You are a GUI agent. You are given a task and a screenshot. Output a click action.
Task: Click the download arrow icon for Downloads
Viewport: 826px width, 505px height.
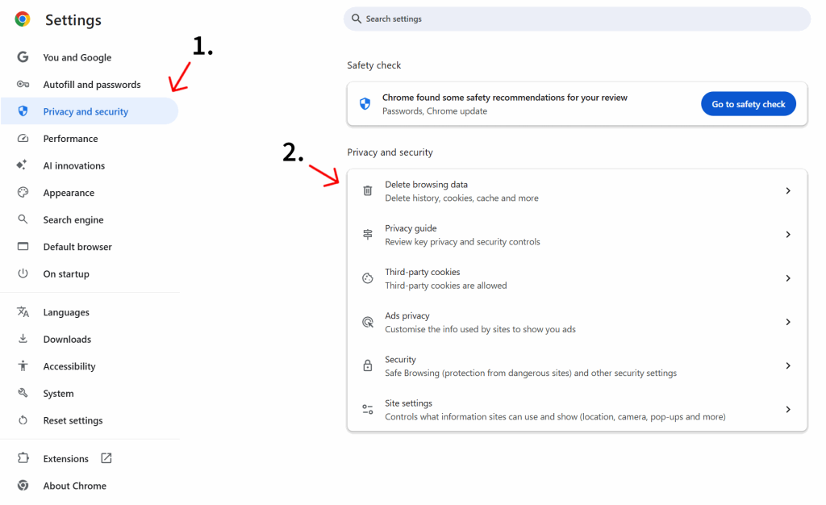tap(23, 339)
